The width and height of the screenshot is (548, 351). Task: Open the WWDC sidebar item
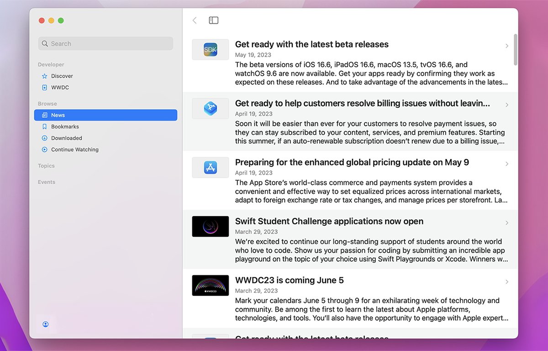pyautogui.click(x=60, y=87)
